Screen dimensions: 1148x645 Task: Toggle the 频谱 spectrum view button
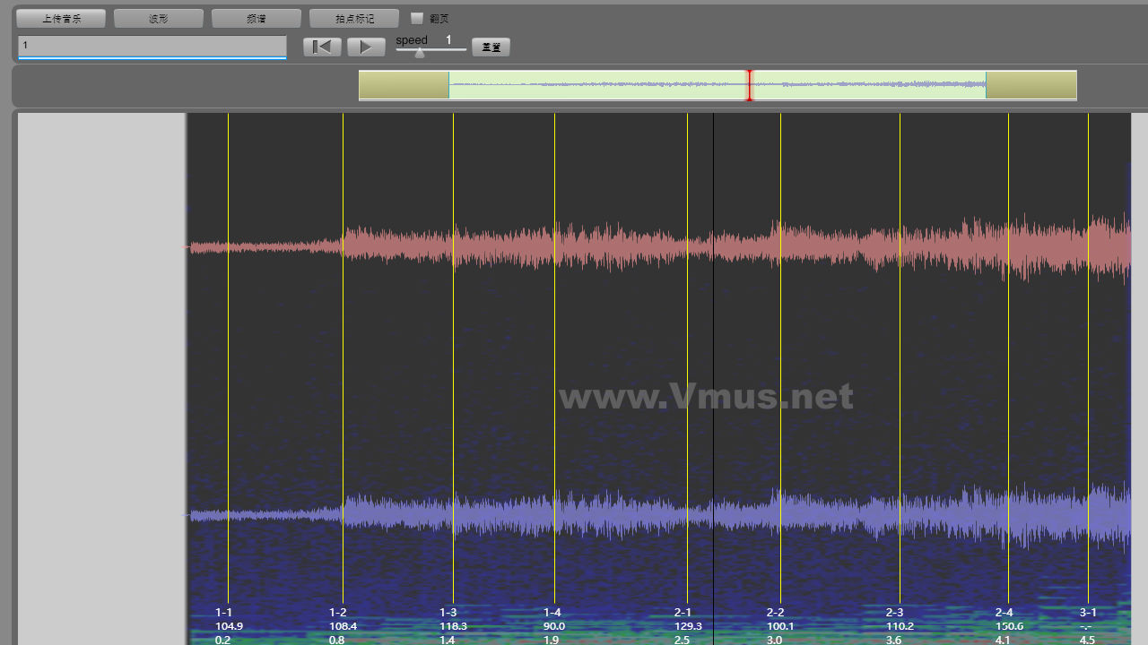[x=257, y=18]
